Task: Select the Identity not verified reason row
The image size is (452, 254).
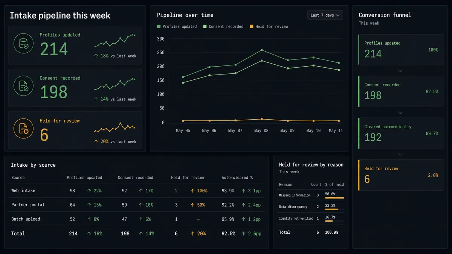Action: (x=311, y=219)
